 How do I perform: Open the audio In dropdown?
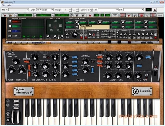(108, 10)
